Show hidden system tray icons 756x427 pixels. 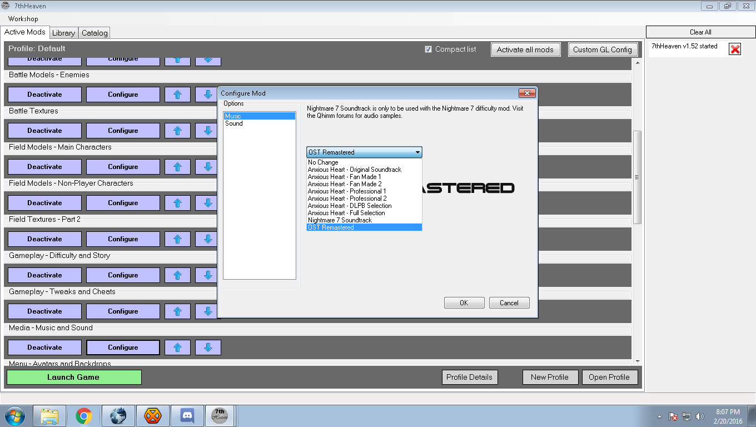click(x=659, y=416)
